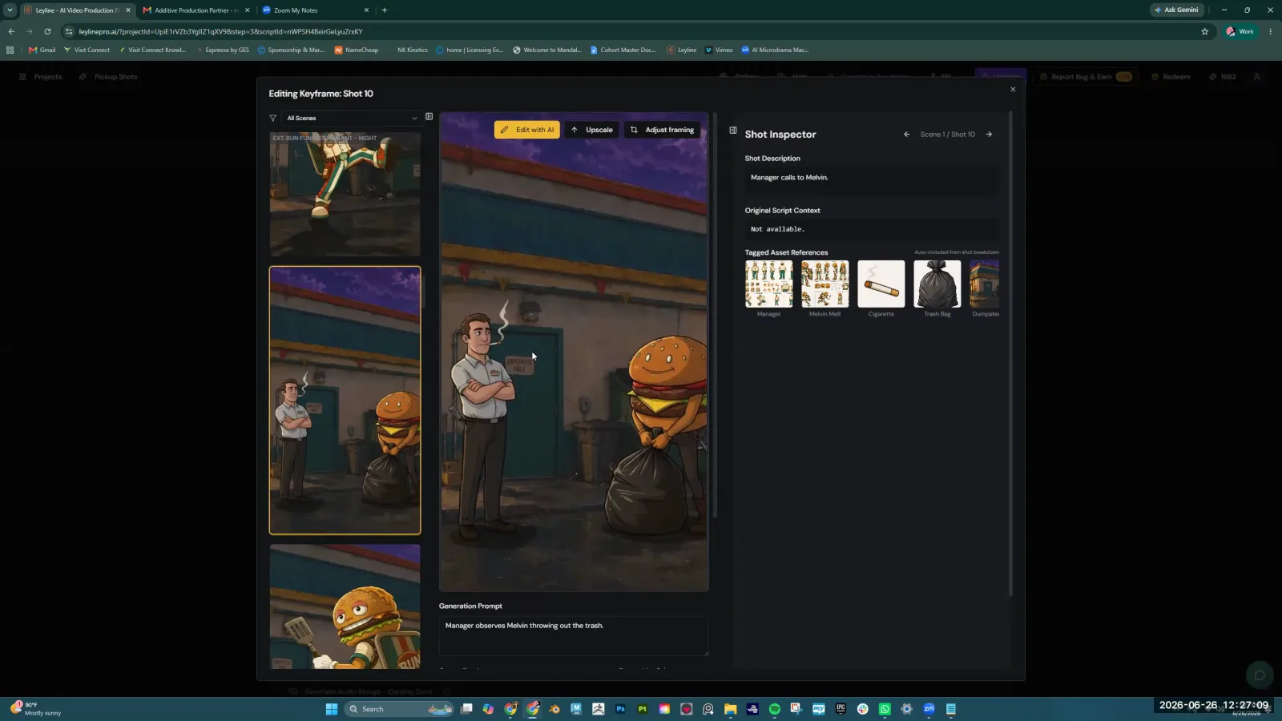
Task: Bookmark this page with the star
Action: pos(1204,31)
